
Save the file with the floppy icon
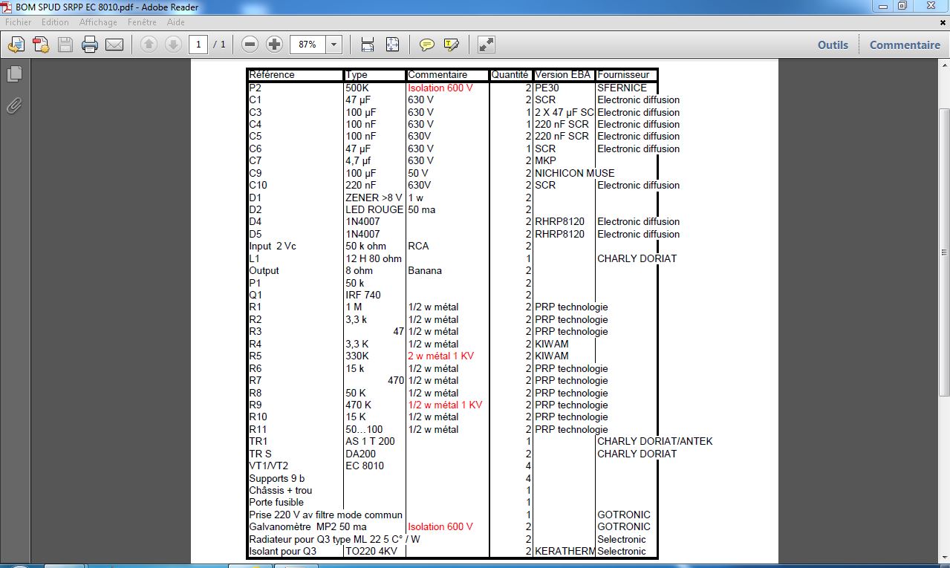(65, 45)
